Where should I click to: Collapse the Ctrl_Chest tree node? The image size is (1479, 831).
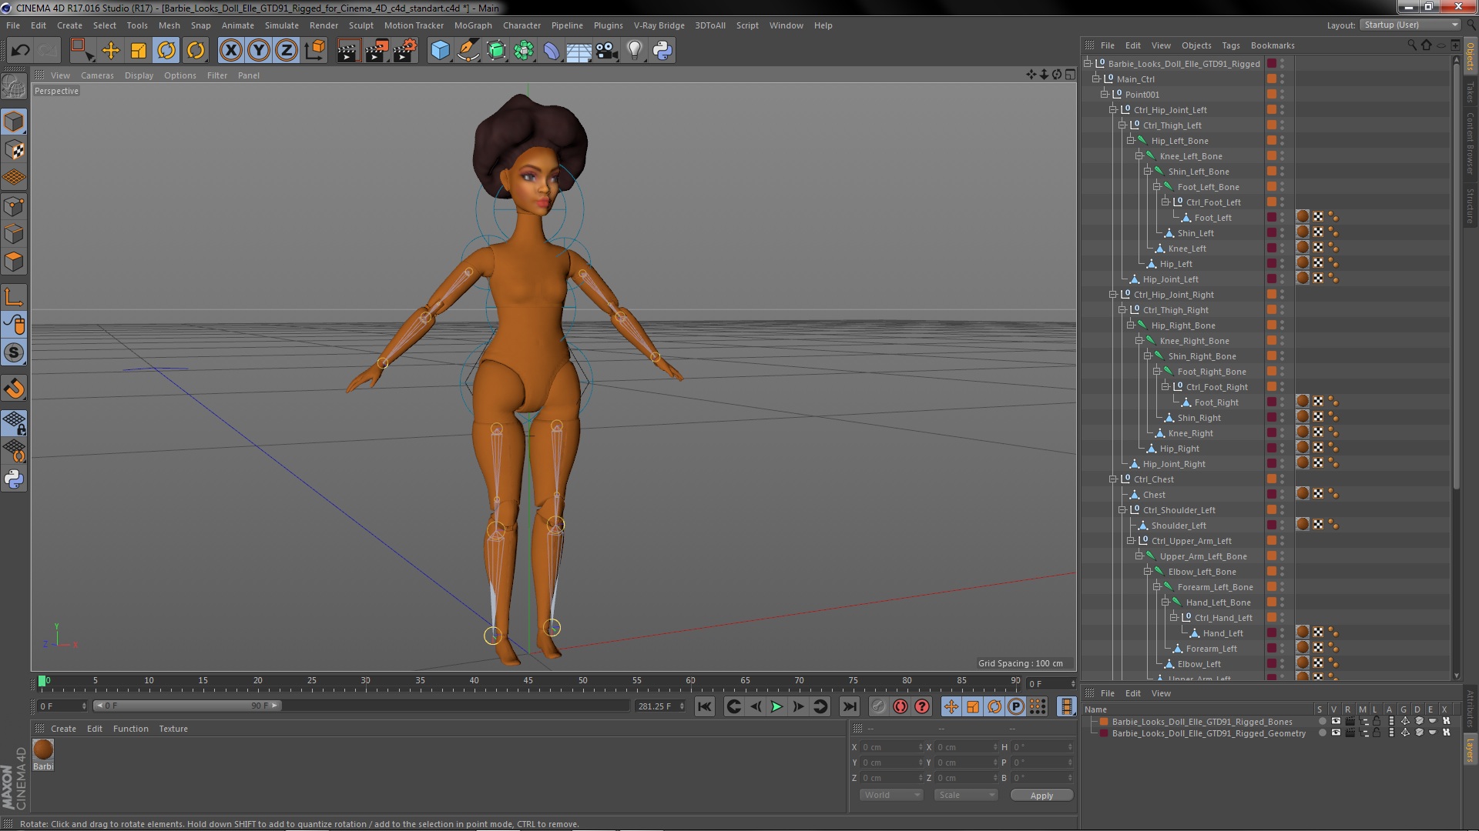click(x=1112, y=479)
